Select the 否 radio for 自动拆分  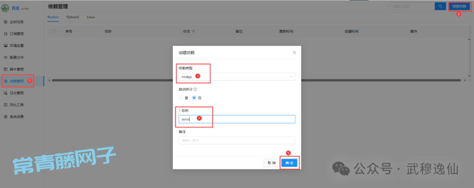tap(194, 98)
